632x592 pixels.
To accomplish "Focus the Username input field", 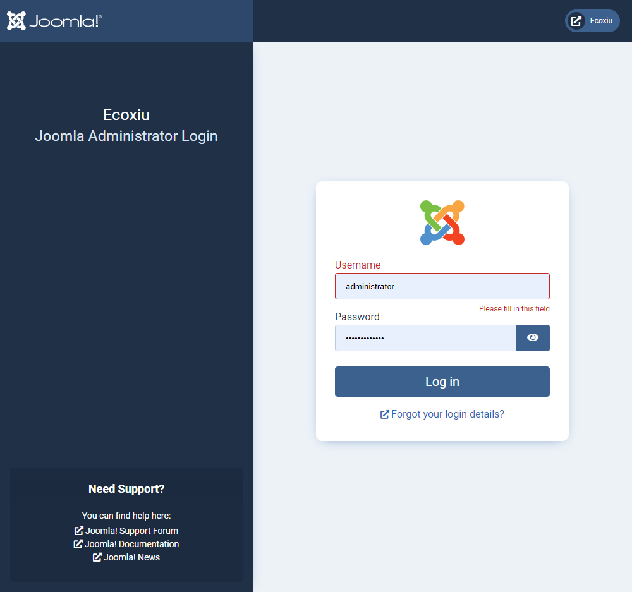I will pos(442,286).
